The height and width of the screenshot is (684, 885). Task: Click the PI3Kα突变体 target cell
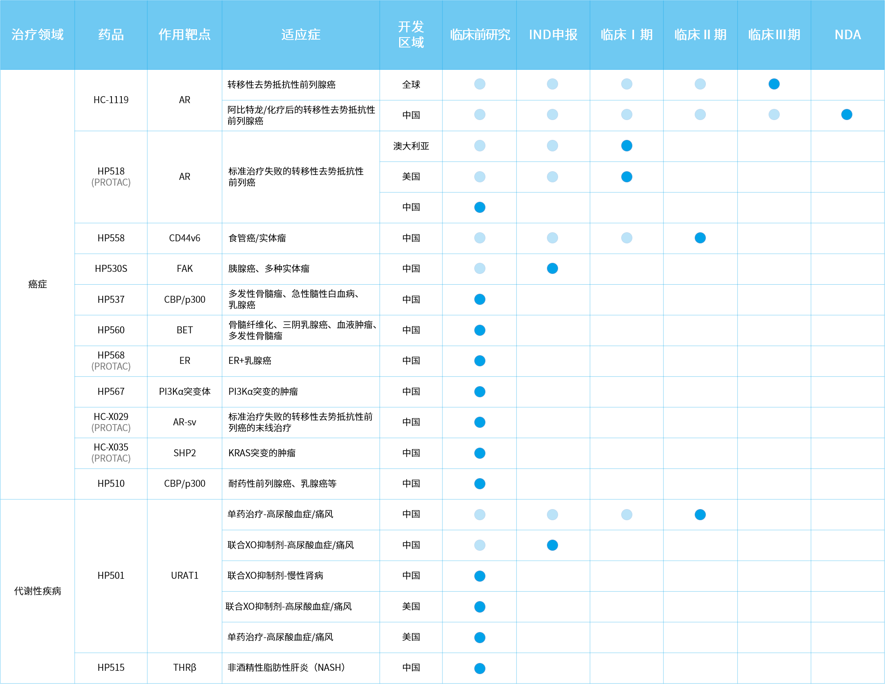pos(185,392)
